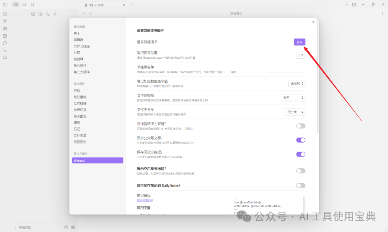This screenshot has height=232, width=388.
Task: Navigate back arrow in tab header
Action: [x=84, y=13]
